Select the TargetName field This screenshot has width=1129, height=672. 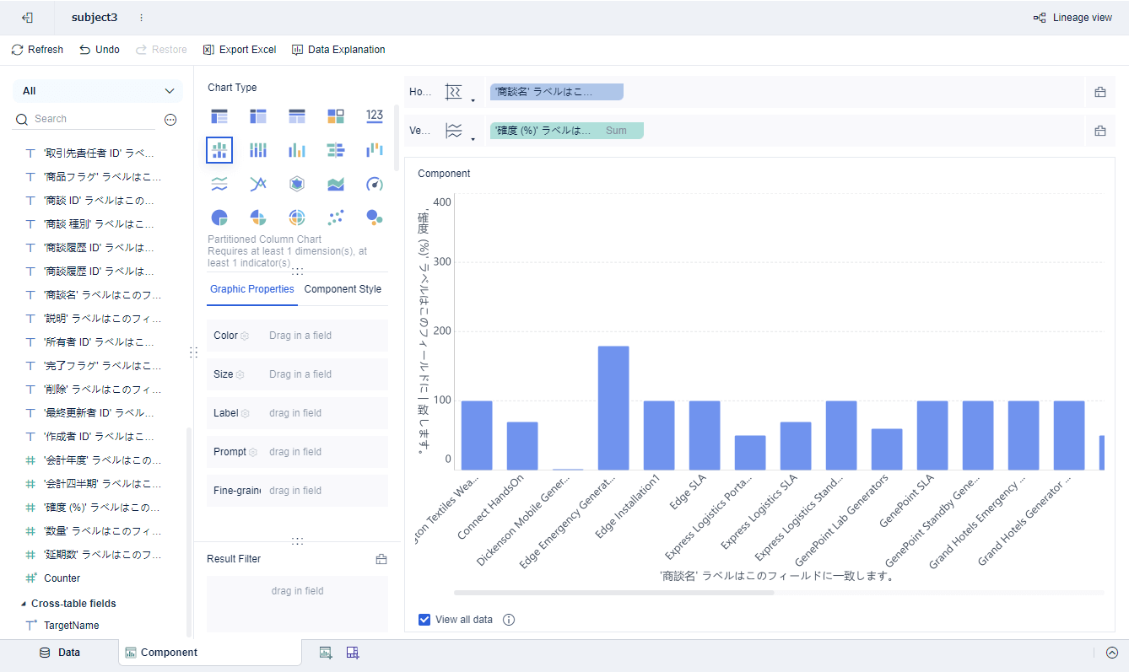[x=71, y=626]
